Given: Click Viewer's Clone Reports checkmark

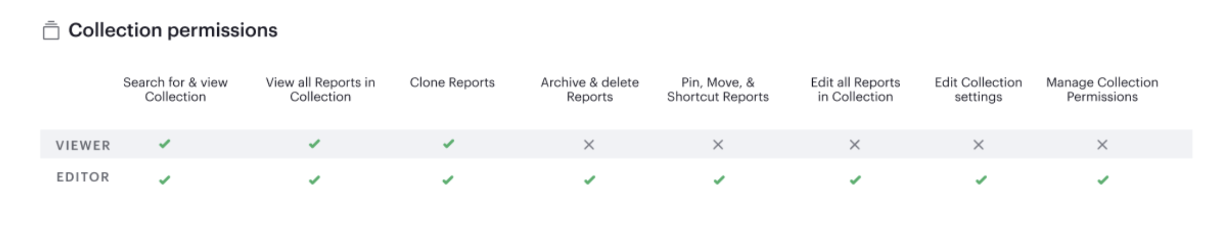Looking at the screenshot, I should click(x=449, y=144).
